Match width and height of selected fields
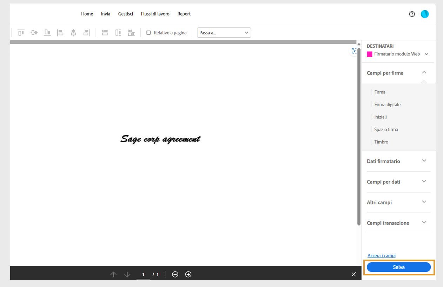The image size is (443, 287). click(131, 33)
